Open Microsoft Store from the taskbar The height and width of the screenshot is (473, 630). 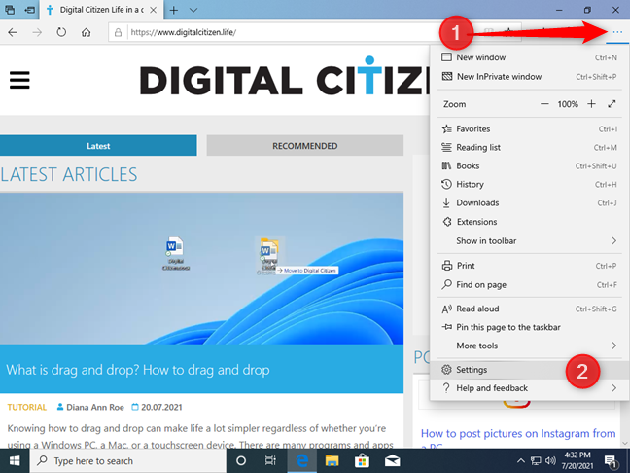tap(362, 461)
